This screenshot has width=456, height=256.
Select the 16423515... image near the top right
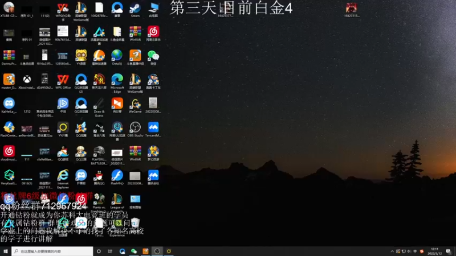351,9
